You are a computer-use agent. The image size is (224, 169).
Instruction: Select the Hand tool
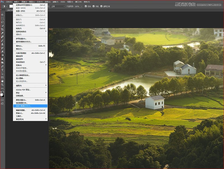click(x=2, y=81)
